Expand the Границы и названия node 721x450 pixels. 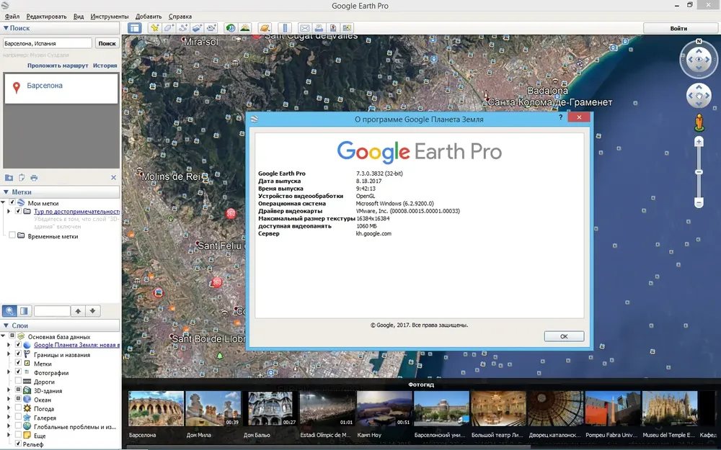[x=9, y=354]
